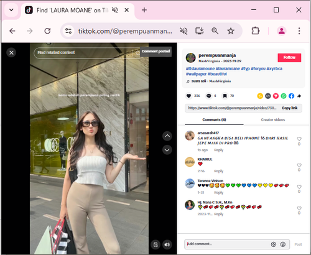This screenshot has height=255, width=311.
Task: Go to next video with down chevron
Action: [167, 150]
